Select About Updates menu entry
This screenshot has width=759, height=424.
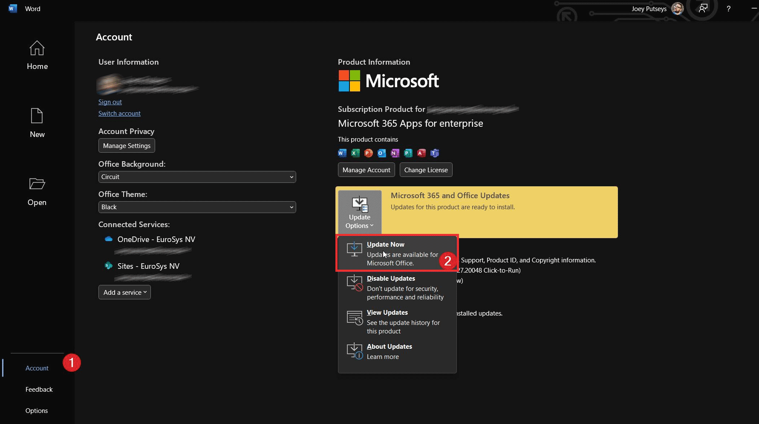[397, 351]
